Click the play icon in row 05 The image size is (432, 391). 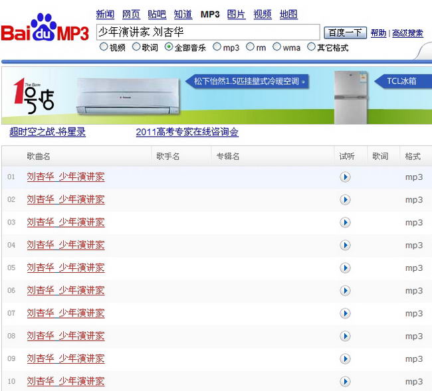[345, 268]
